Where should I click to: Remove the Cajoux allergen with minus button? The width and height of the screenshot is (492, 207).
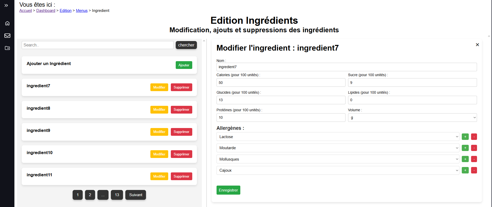pos(474,170)
